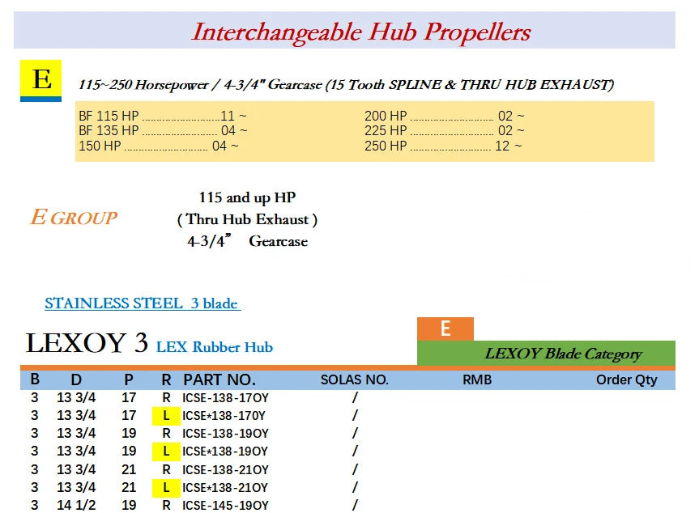Click the 200 HP entry
The image size is (699, 513).
click(445, 116)
